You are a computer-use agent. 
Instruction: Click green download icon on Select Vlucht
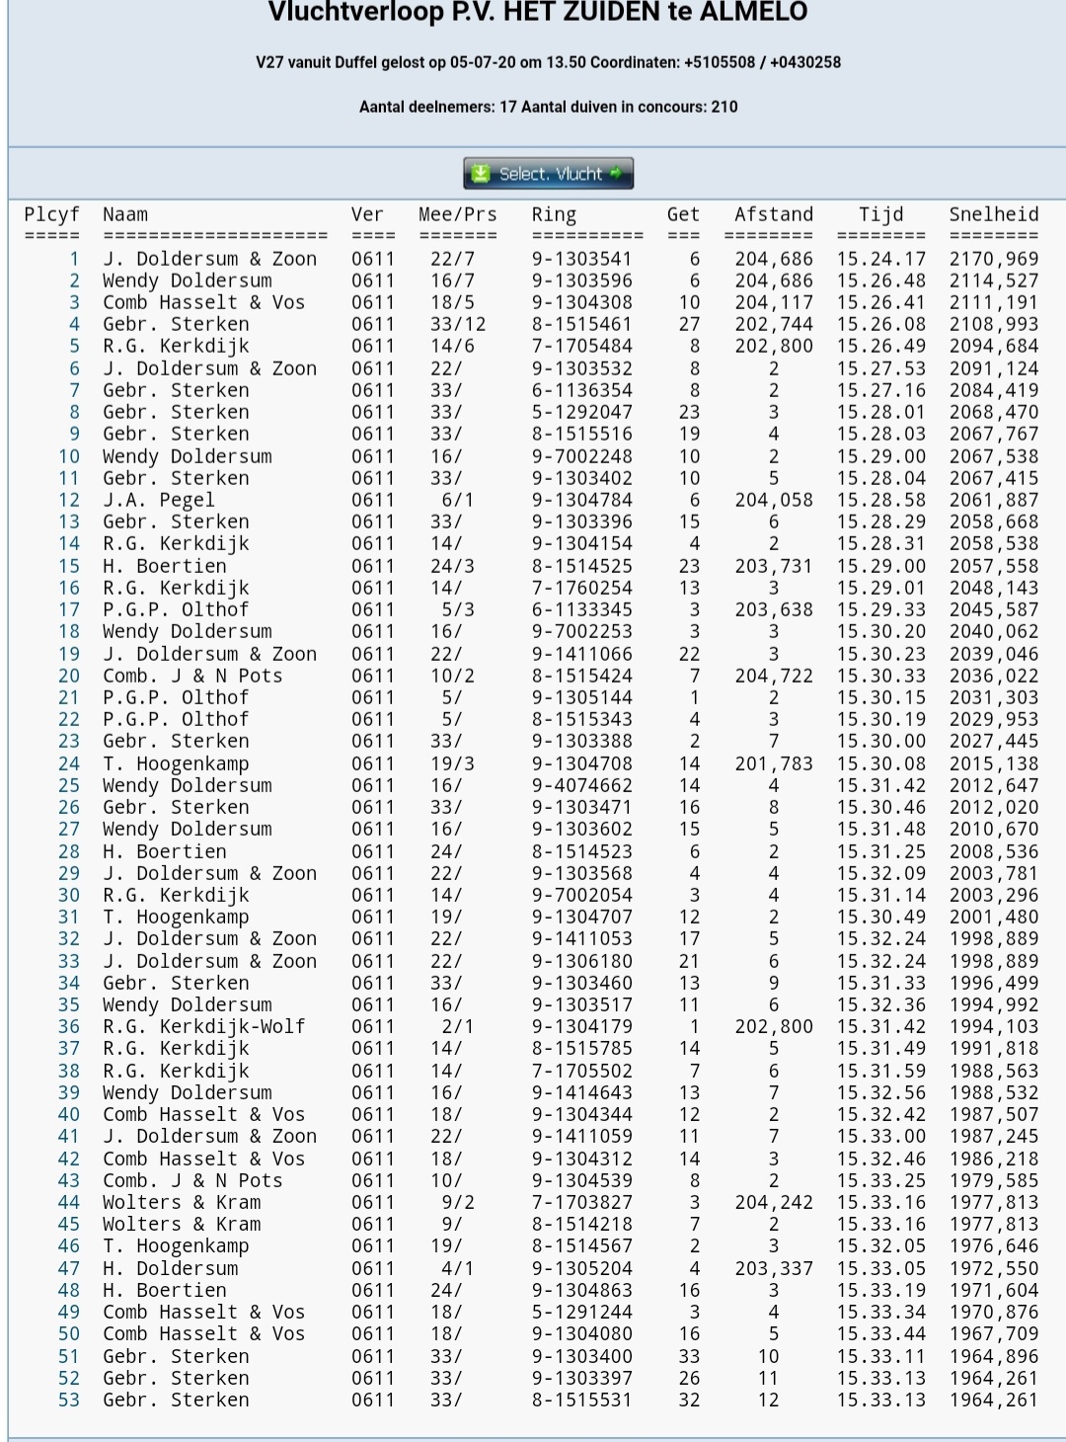481,174
